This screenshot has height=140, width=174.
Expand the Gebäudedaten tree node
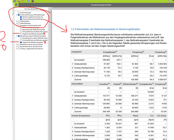[17, 21]
